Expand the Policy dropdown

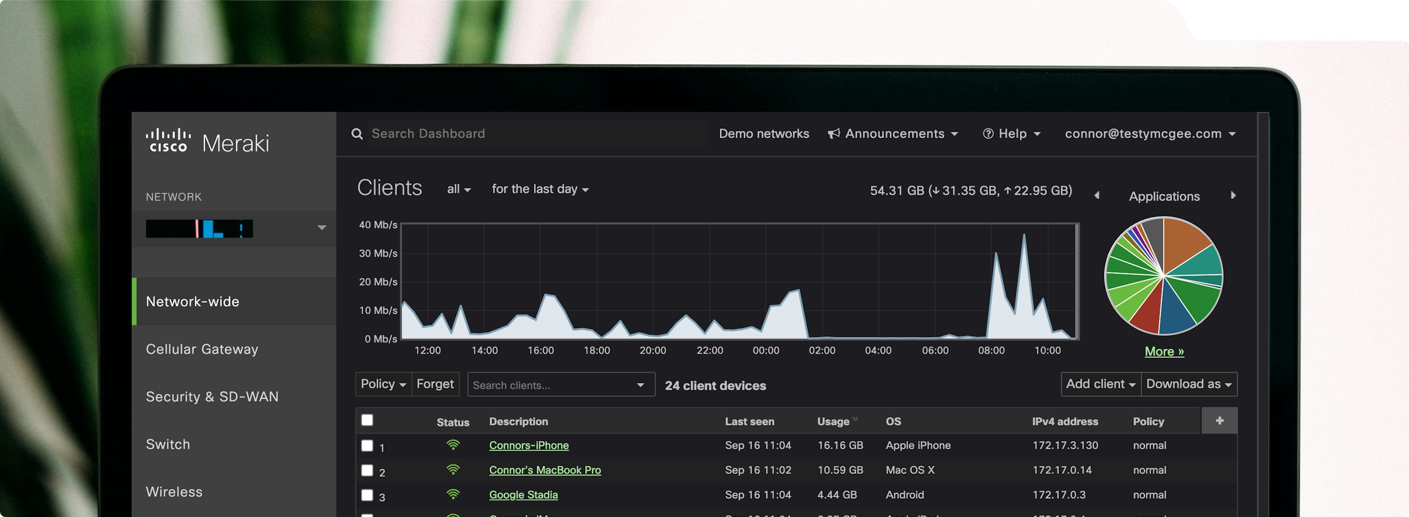point(383,384)
